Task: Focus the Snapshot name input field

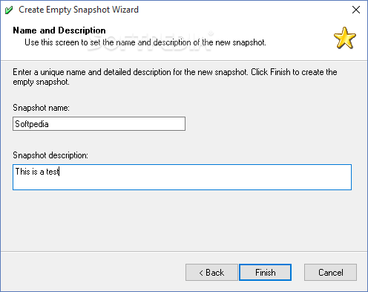Action: [x=99, y=124]
